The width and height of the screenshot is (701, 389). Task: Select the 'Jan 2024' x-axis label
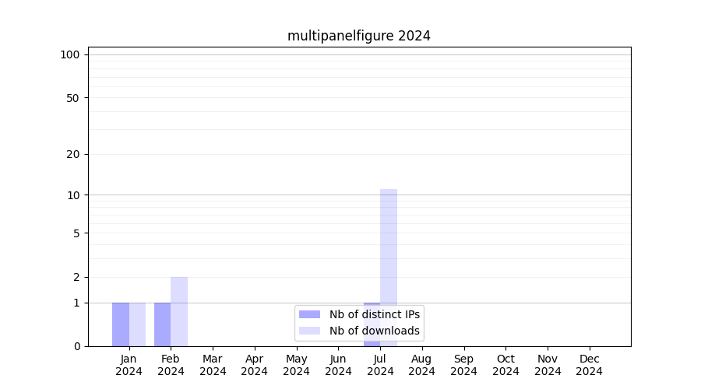[129, 365]
